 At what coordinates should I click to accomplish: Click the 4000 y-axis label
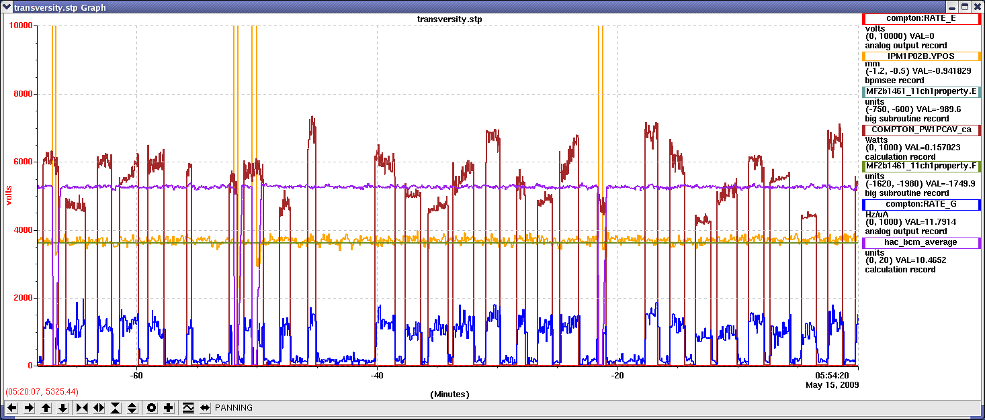(x=24, y=230)
